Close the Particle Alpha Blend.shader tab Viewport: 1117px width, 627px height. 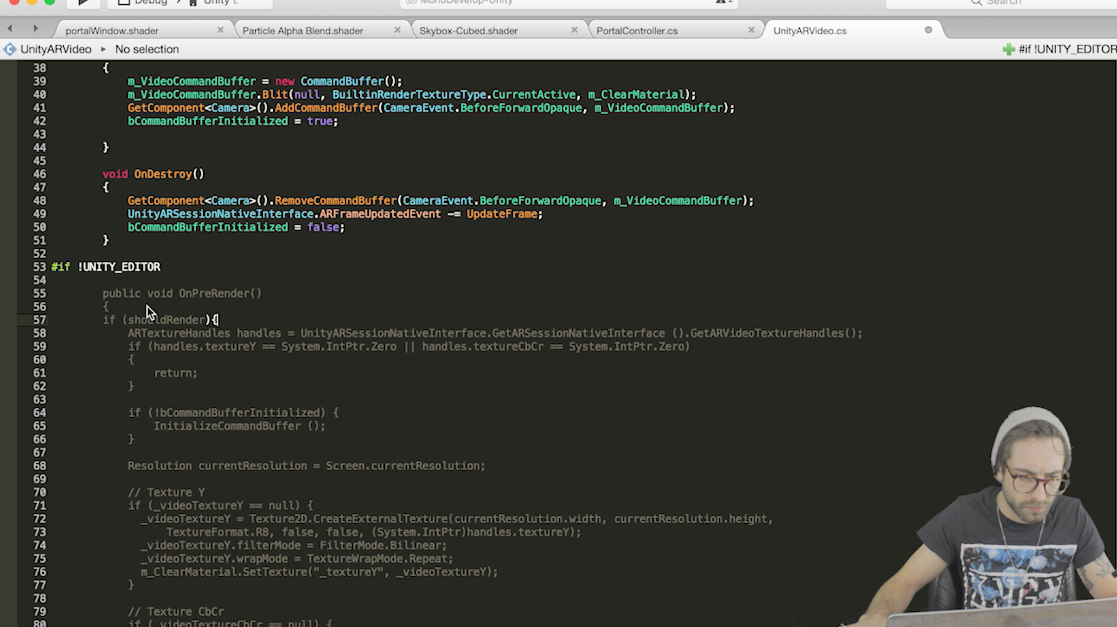click(397, 30)
